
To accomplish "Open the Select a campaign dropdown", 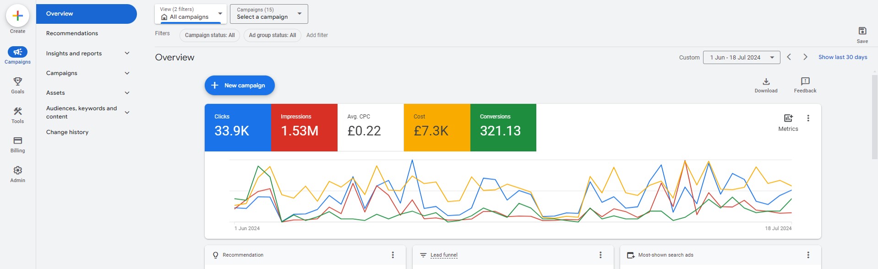I will point(269,14).
